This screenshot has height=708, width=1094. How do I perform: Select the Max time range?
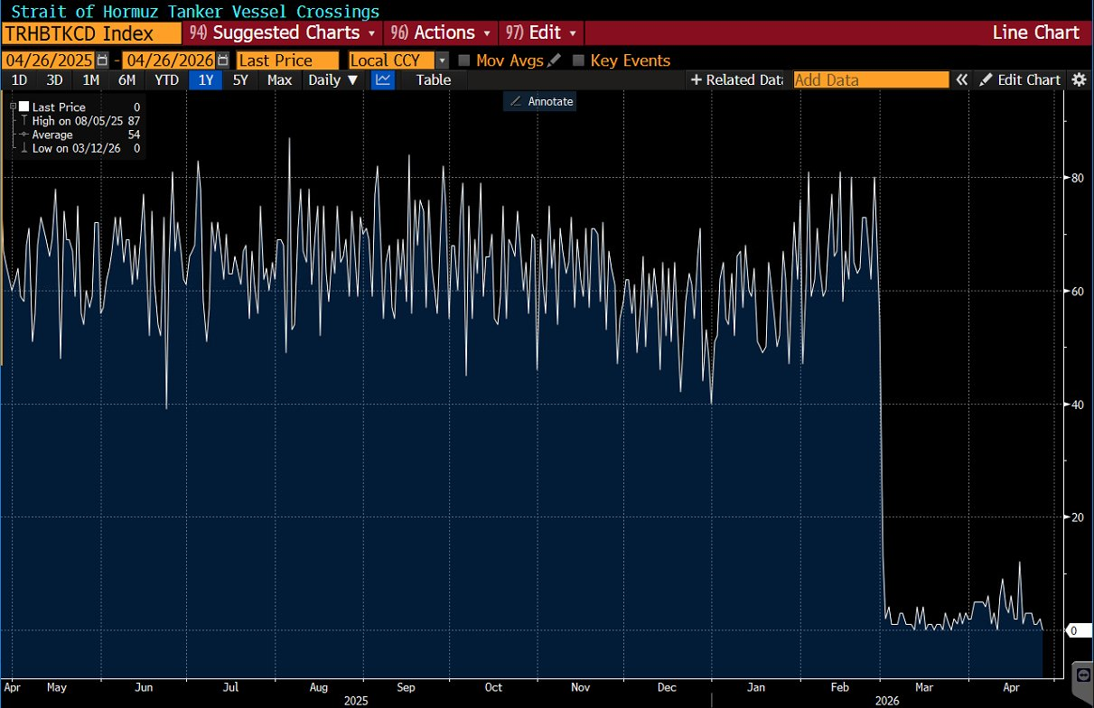pos(280,79)
